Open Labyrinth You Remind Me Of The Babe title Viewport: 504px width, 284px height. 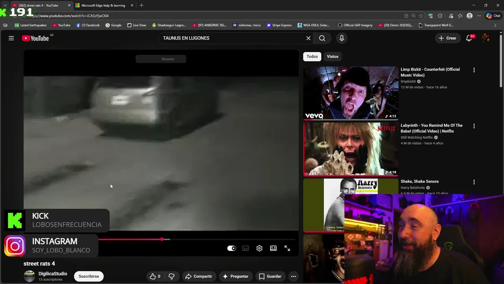[432, 128]
